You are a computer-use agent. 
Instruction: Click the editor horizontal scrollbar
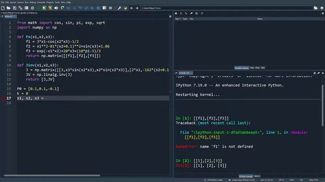[52, 175]
